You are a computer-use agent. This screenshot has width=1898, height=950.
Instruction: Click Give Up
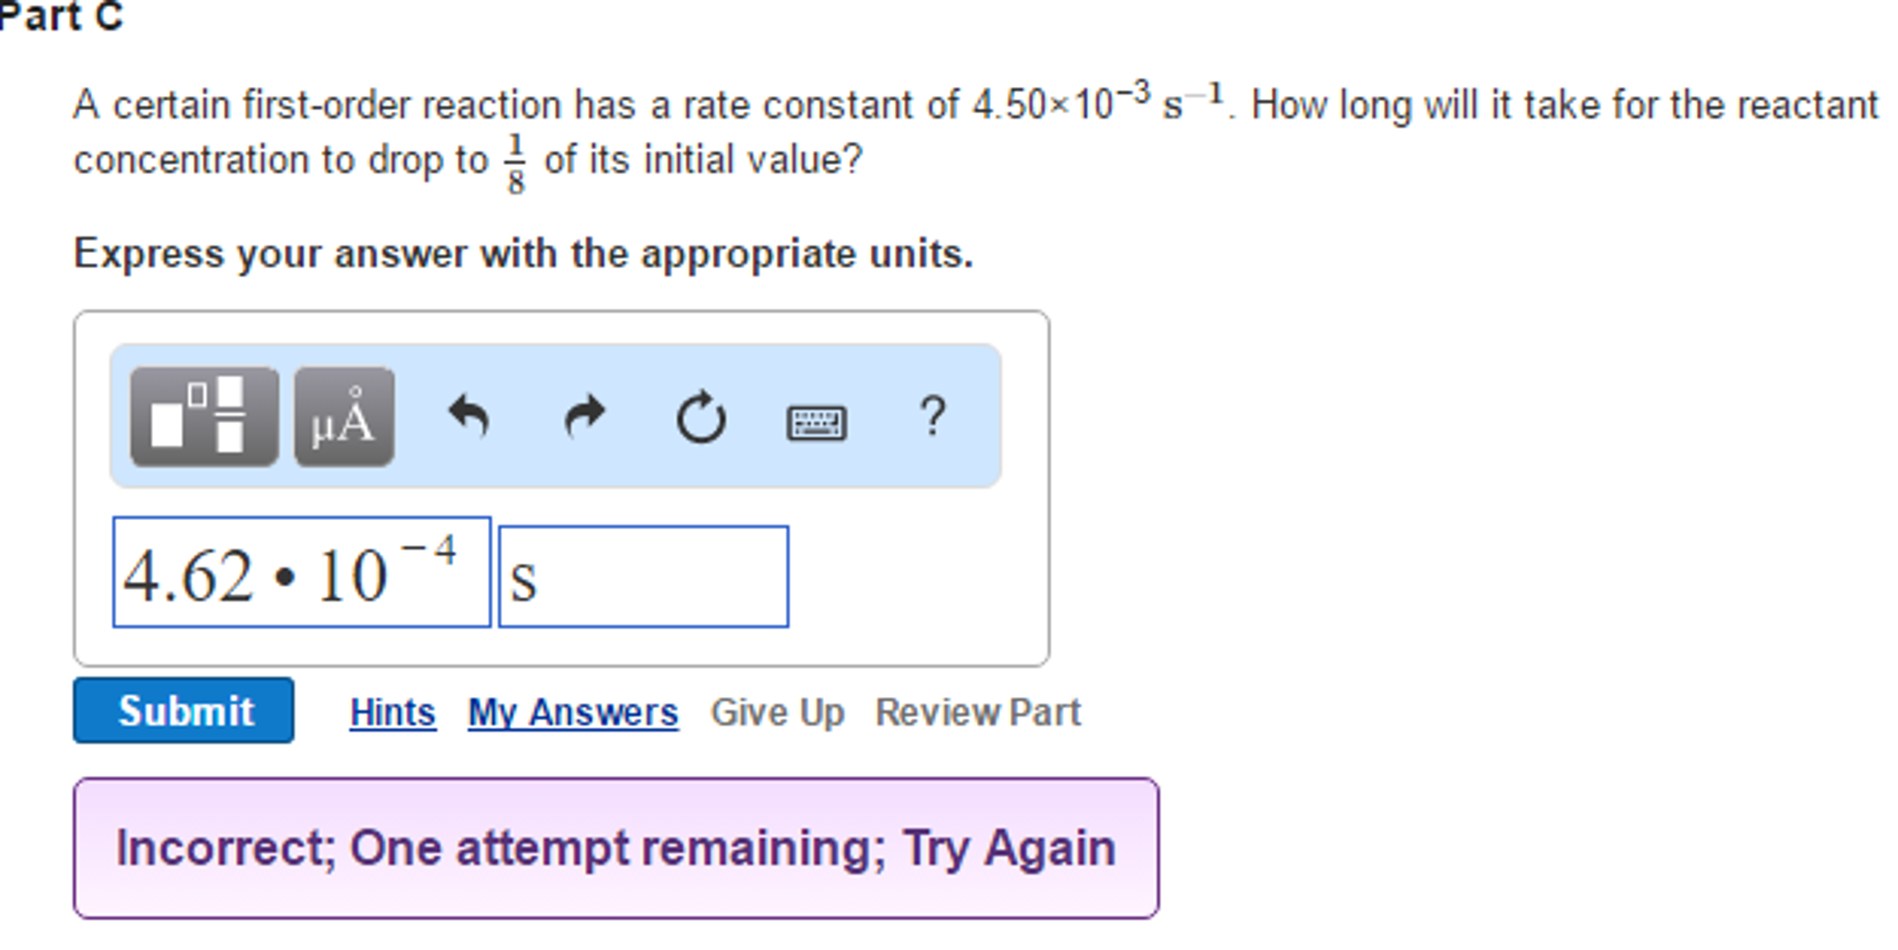pyautogui.click(x=777, y=712)
